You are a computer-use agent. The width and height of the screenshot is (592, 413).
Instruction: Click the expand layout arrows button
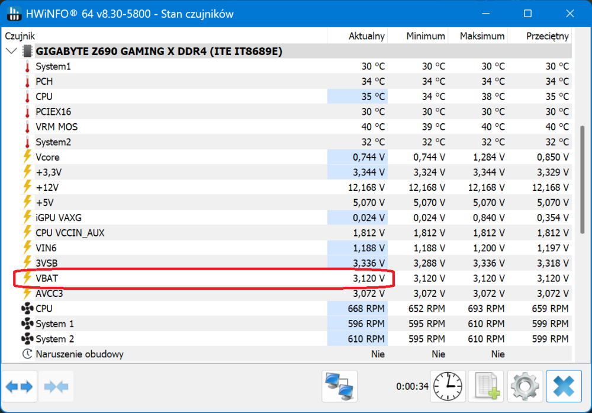coord(20,386)
